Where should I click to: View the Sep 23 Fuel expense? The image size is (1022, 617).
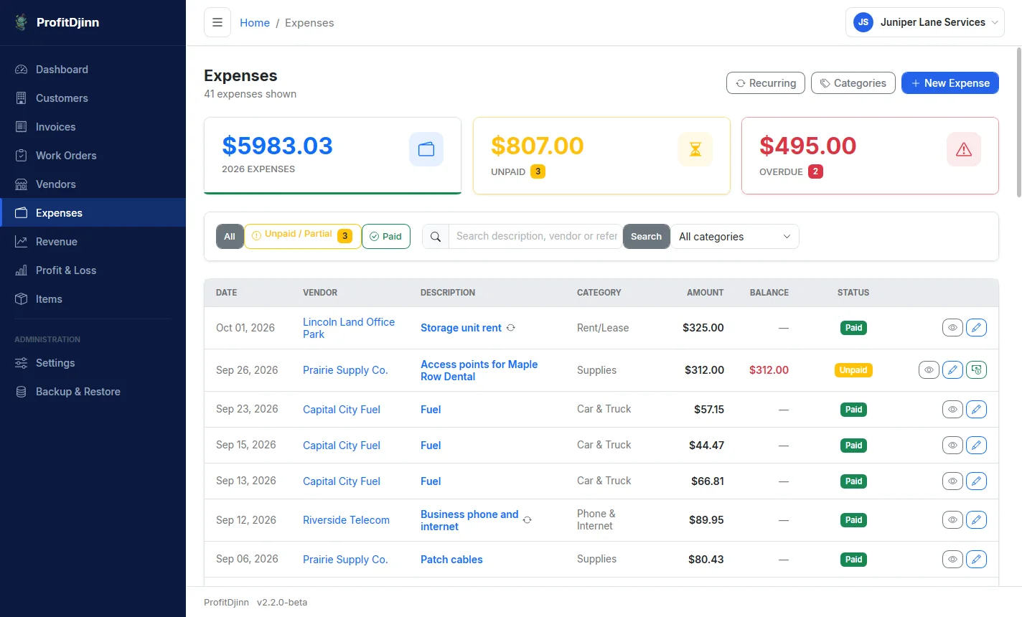pos(952,410)
